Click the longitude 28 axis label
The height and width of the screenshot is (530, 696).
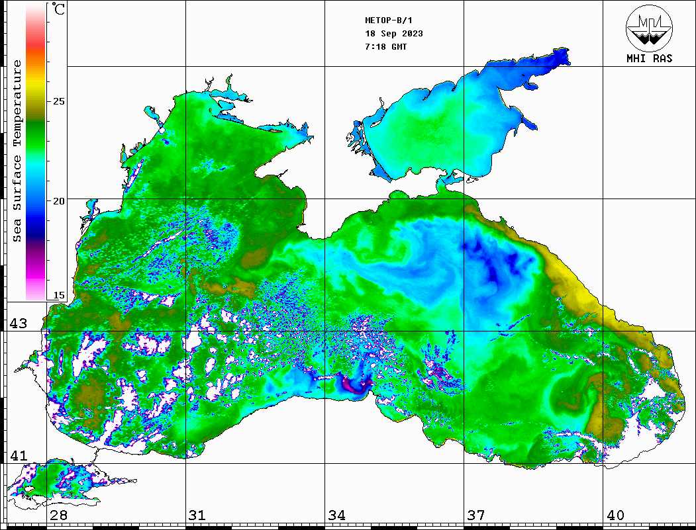click(x=58, y=515)
